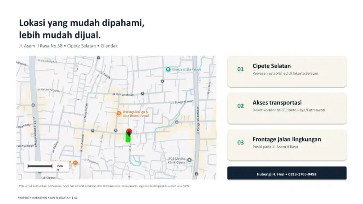363x204 pixels.
Task: Open the Hubungi H. Heri contact bar
Action: click(x=287, y=173)
